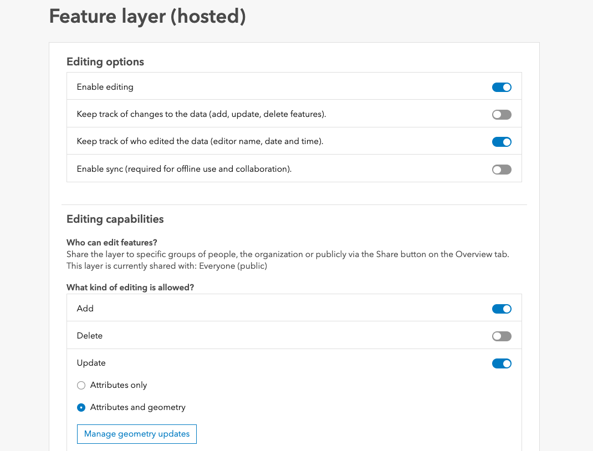Screen dimensions: 593x451
Task: Click the Feature layer (hosted) page title
Action: coord(147,17)
